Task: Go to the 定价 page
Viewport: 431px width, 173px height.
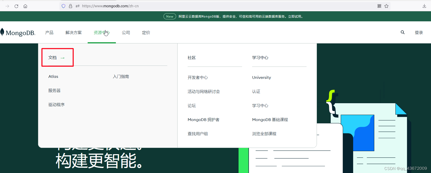Action: 146,33
